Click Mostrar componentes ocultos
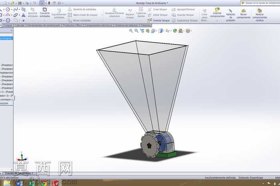 260,15
